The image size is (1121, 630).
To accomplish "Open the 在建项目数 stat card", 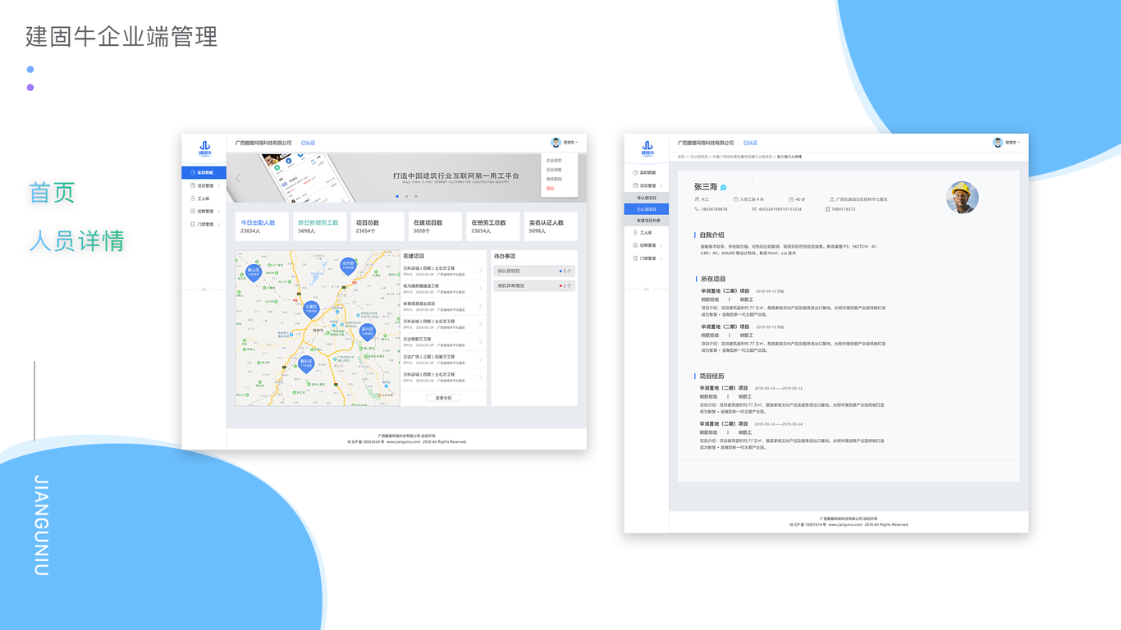I will coord(435,226).
